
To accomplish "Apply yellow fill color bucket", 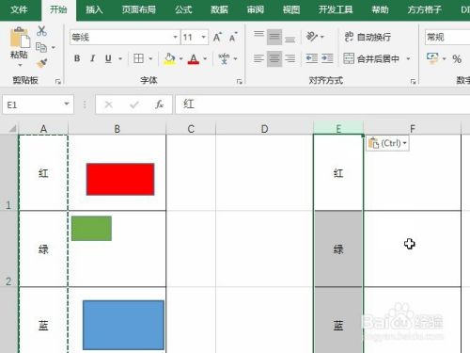I will pos(169,58).
